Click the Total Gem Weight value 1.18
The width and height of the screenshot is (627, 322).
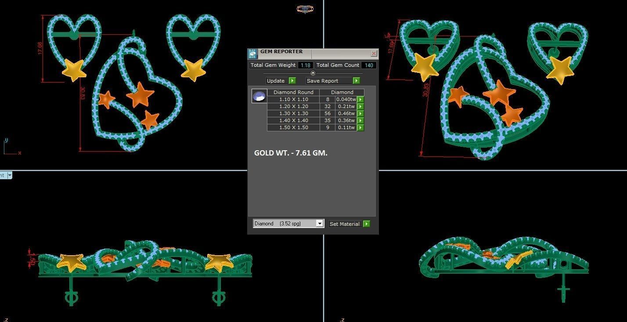click(305, 65)
